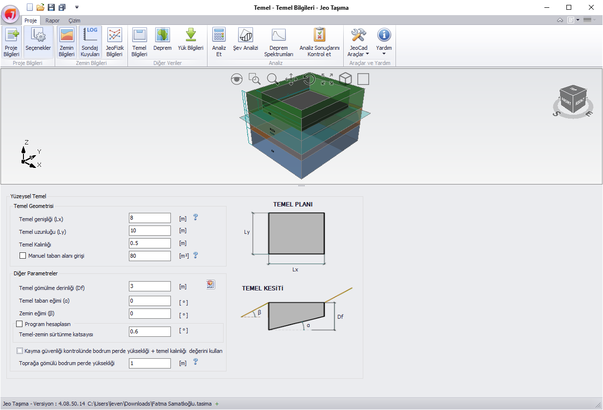
Task: Enable the Program hesaplasın checkbox
Action: point(20,324)
